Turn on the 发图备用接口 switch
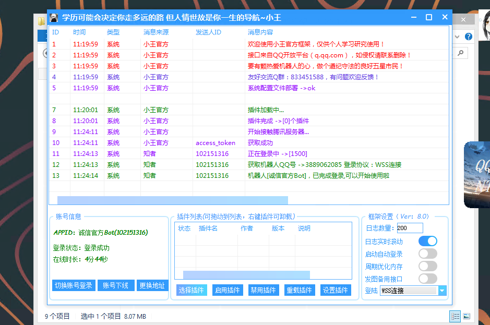The width and height of the screenshot is (490, 325). (427, 278)
